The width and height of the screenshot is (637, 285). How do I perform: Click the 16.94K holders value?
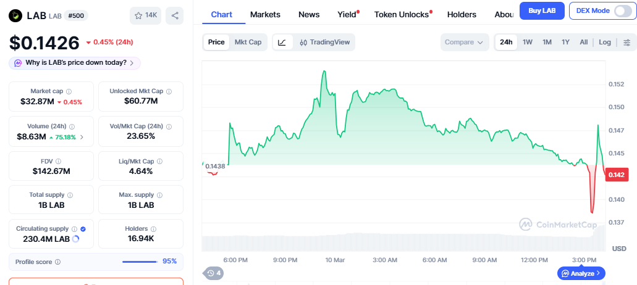141,239
